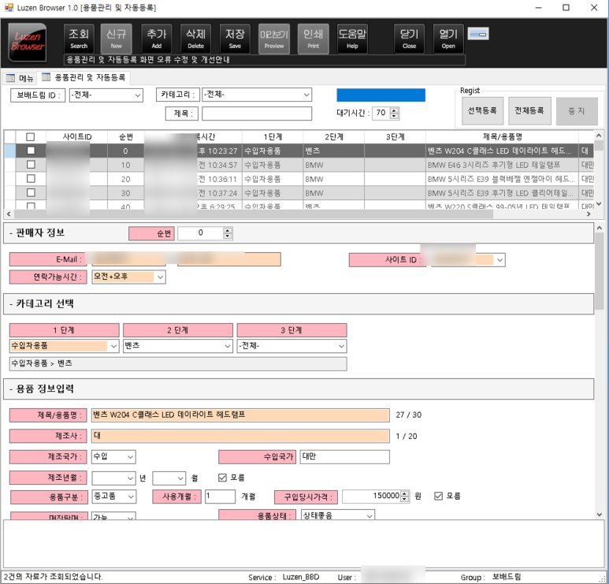Select the 용품관리 및 자동등록 tab
Image resolution: width=609 pixels, height=584 pixels.
click(x=84, y=78)
